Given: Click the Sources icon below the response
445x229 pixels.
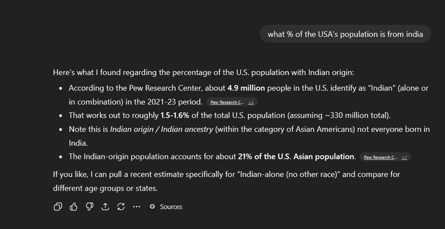Looking at the screenshot, I should point(152,207).
